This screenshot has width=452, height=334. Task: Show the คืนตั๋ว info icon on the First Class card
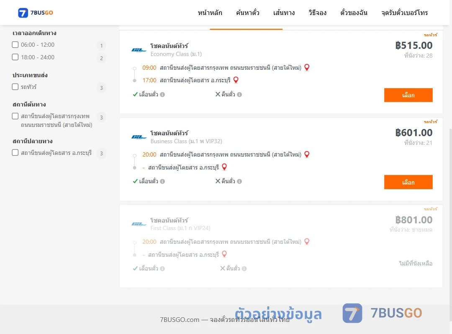click(x=244, y=268)
